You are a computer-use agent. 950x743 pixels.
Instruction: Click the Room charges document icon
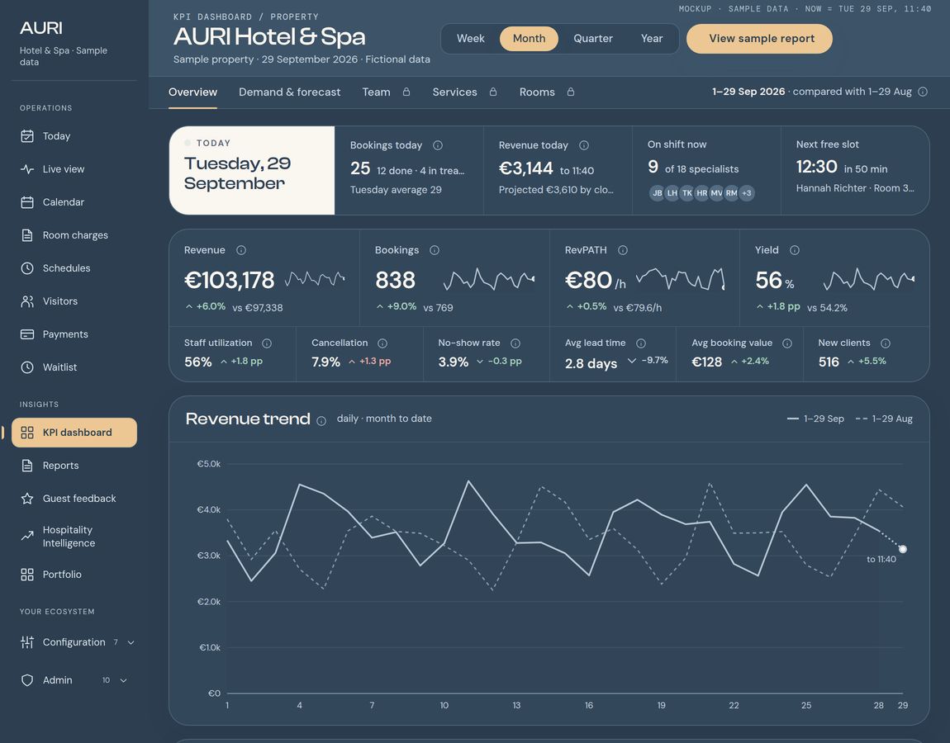coord(27,235)
